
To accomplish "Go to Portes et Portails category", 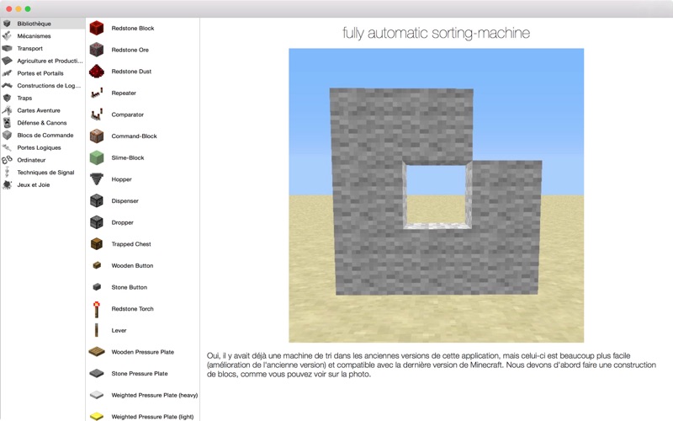I will [x=43, y=73].
